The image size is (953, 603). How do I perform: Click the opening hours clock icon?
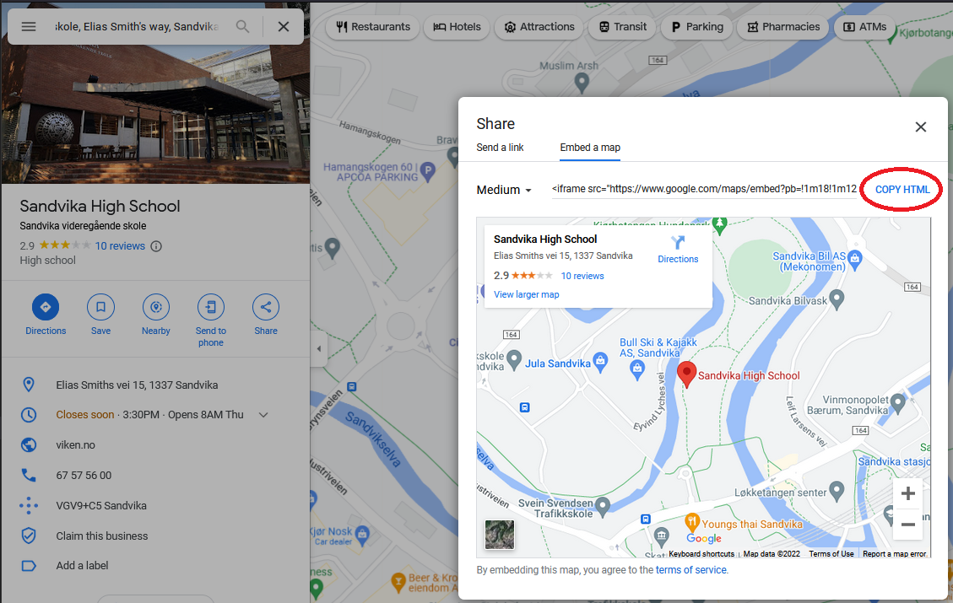[x=29, y=415]
